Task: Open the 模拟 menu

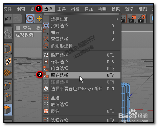Action: tap(116, 9)
